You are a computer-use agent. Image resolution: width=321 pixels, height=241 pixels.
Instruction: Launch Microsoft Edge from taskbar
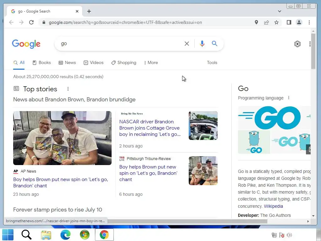point(65,235)
